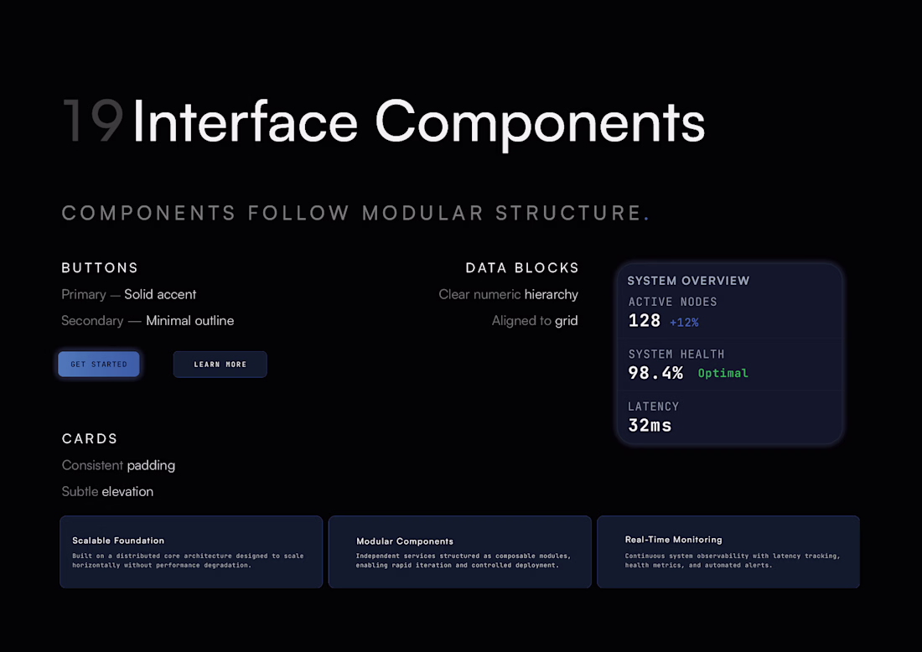Select the Primary — Solid accent text
922x652 pixels.
tap(129, 295)
